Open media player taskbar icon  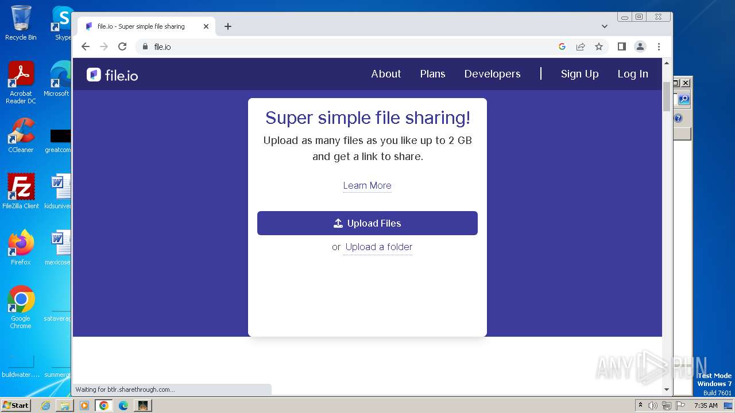point(84,406)
